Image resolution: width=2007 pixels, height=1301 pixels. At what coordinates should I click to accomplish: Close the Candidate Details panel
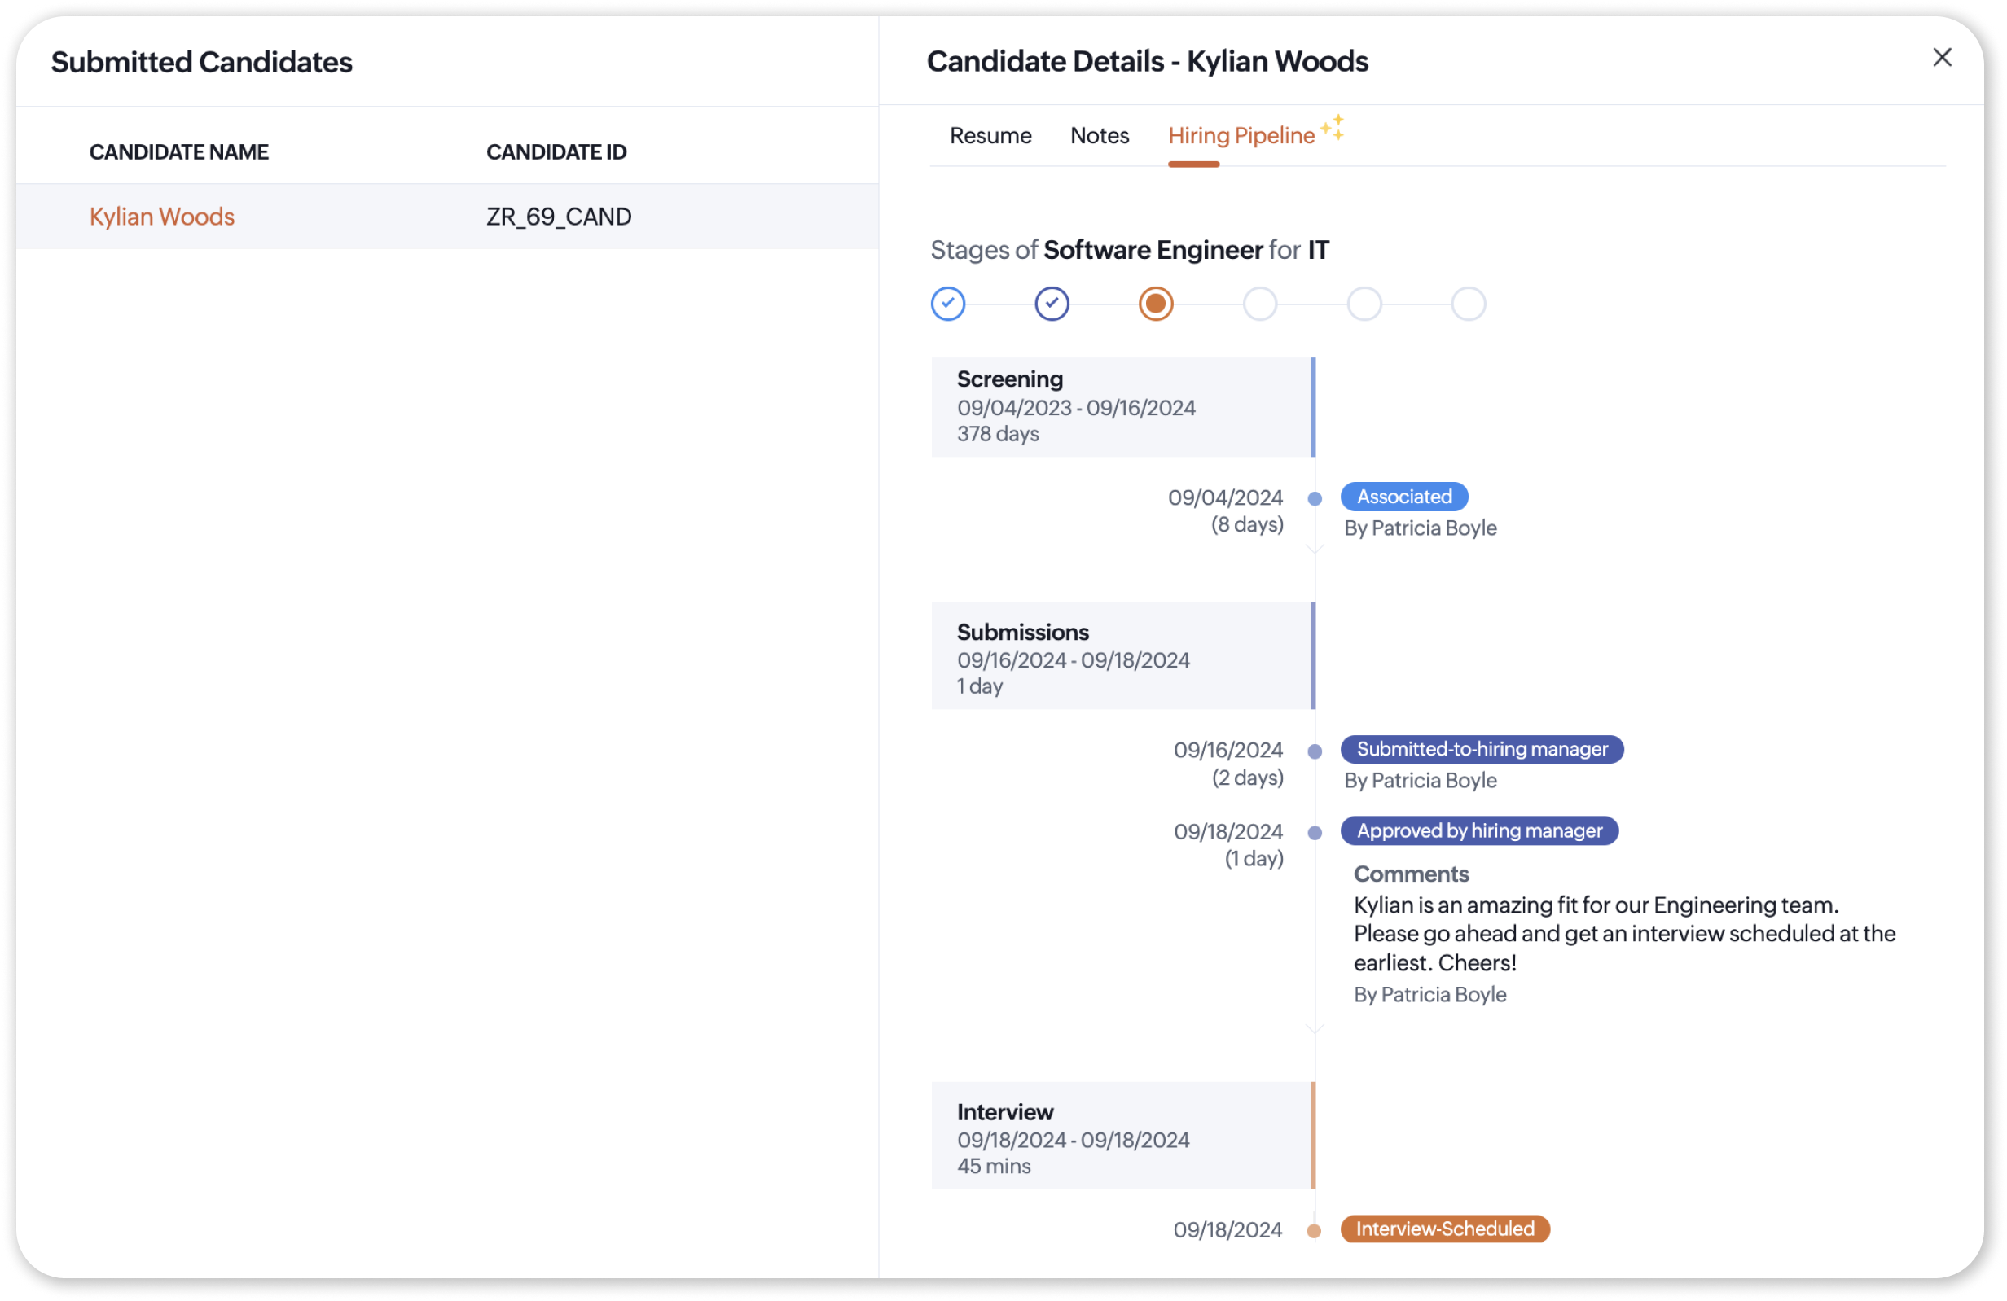[1941, 57]
